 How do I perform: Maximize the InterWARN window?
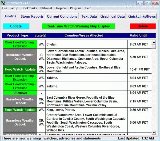147,3
